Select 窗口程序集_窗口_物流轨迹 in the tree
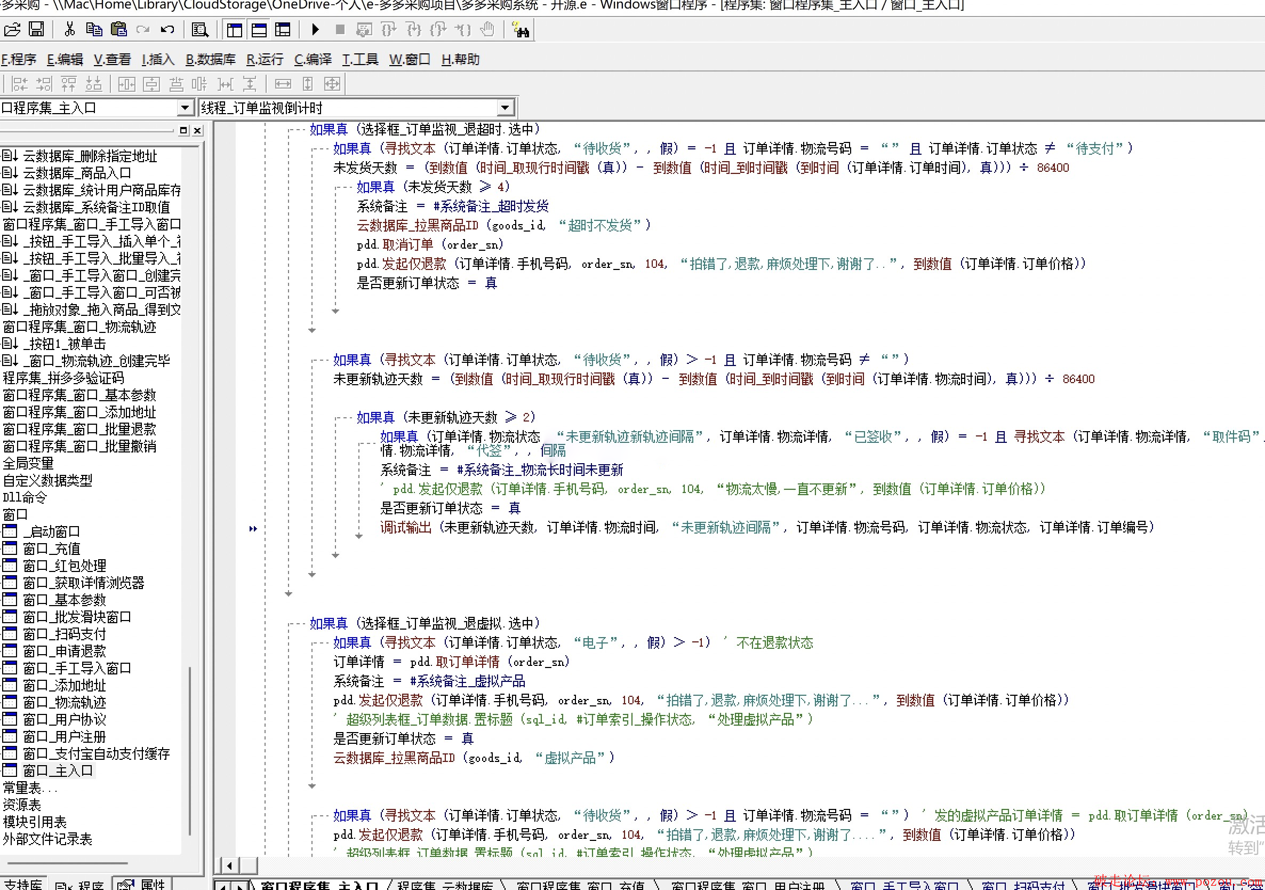The image size is (1265, 890). pyautogui.click(x=80, y=327)
